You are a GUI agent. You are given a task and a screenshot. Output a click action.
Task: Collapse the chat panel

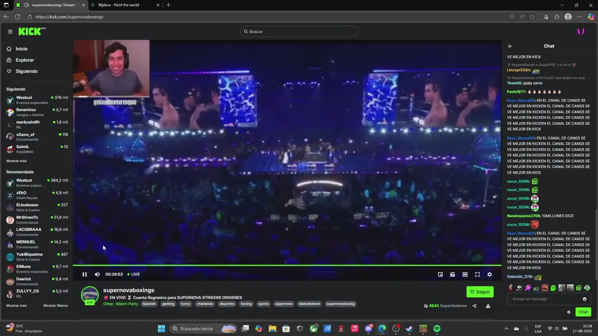coord(510,46)
